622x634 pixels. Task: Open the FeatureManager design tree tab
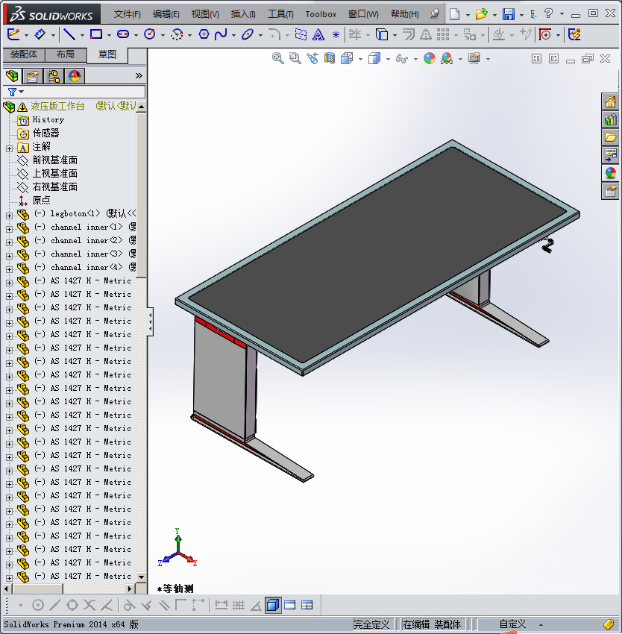(12, 76)
